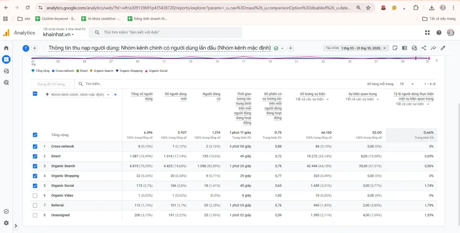Open the Admin gear icon in sidebar
460x233 pixels.
6,223
